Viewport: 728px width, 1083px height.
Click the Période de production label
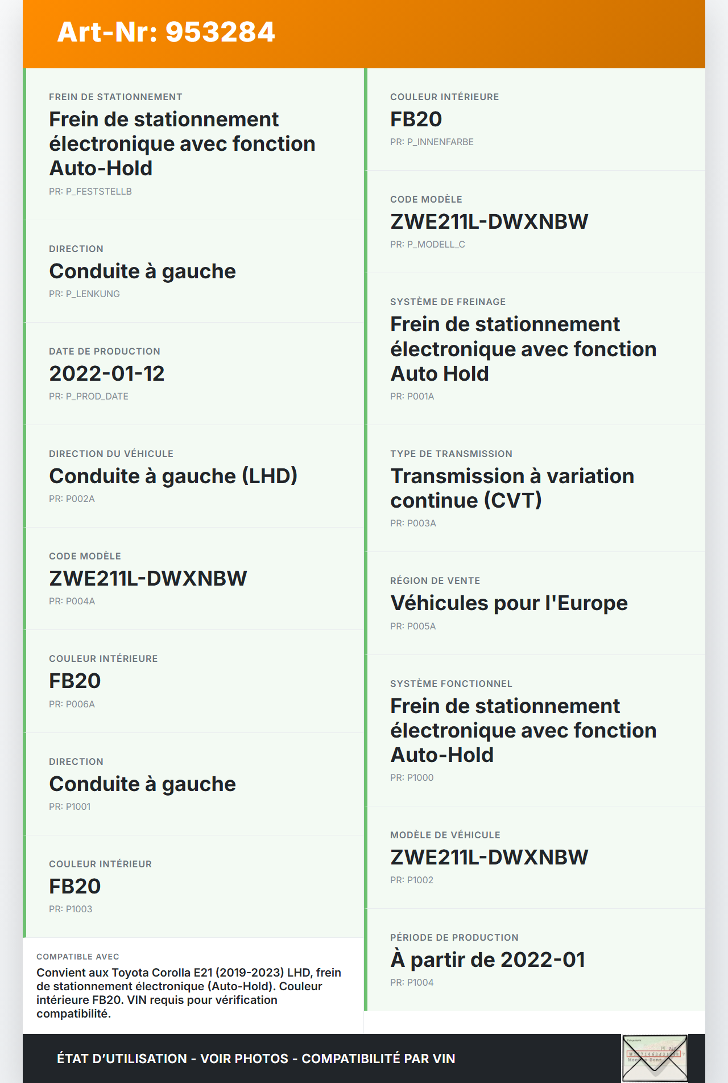tap(454, 938)
